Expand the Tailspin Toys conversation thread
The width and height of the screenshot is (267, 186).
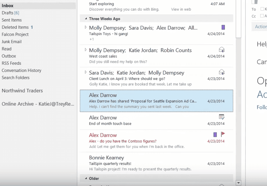coord(86,27)
